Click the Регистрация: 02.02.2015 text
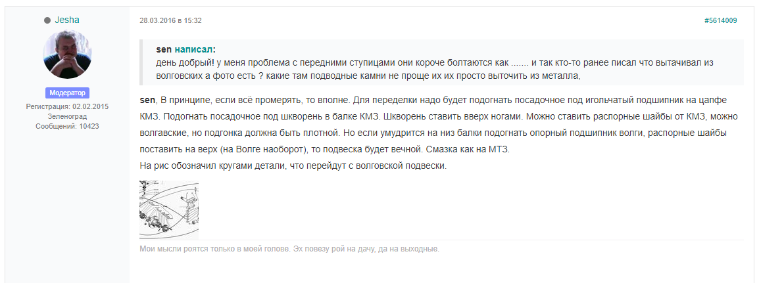The height and width of the screenshot is (283, 759). pos(67,106)
